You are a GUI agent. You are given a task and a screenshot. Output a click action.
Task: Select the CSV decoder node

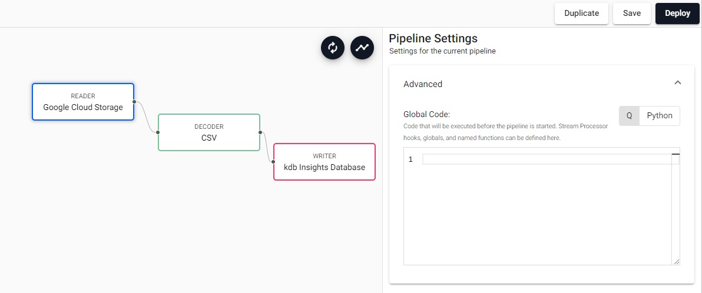(x=209, y=132)
